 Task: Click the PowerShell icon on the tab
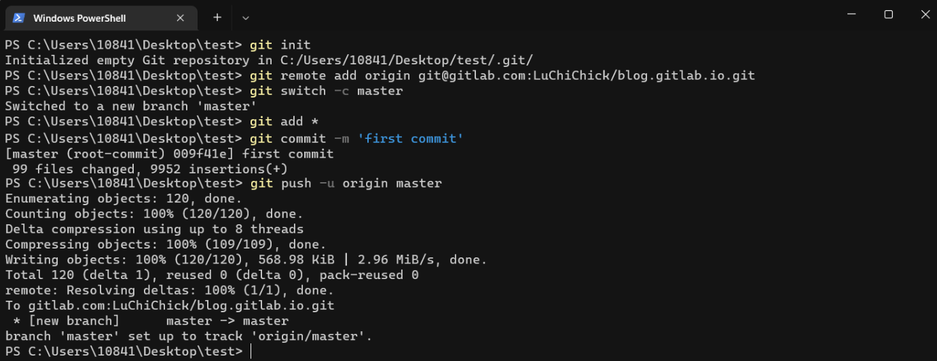[x=19, y=18]
